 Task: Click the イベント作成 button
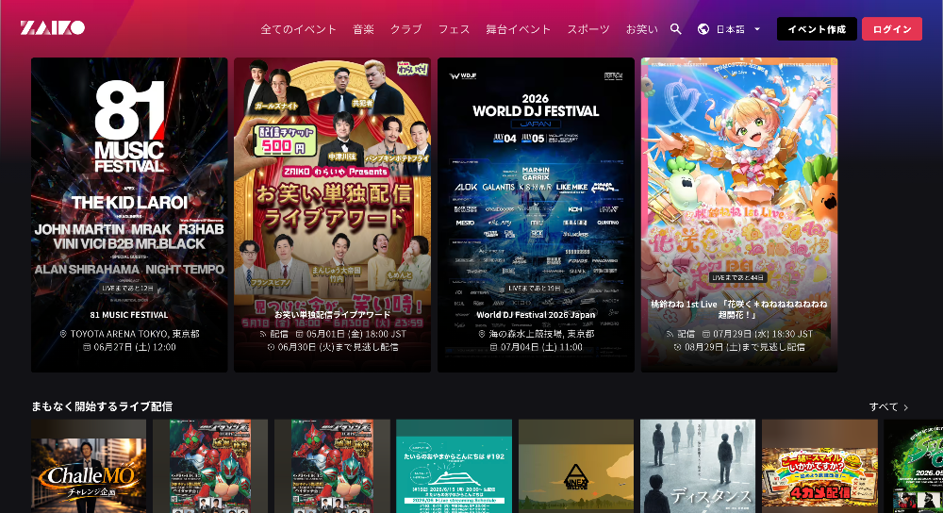coord(817,29)
